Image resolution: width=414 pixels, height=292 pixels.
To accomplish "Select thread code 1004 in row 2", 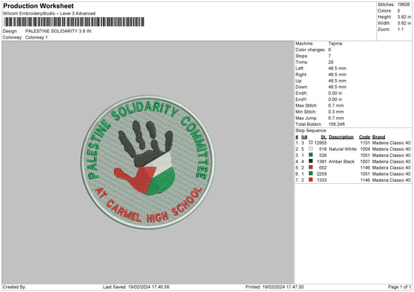I will coord(365,149).
